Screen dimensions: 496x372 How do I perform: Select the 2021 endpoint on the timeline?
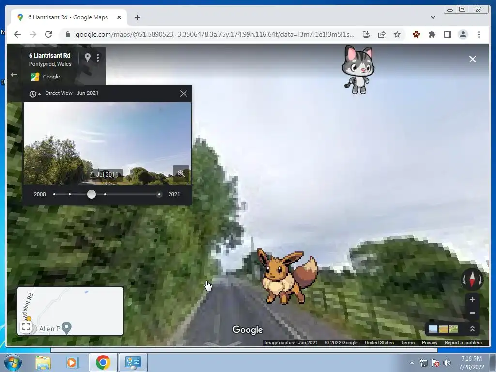(159, 194)
